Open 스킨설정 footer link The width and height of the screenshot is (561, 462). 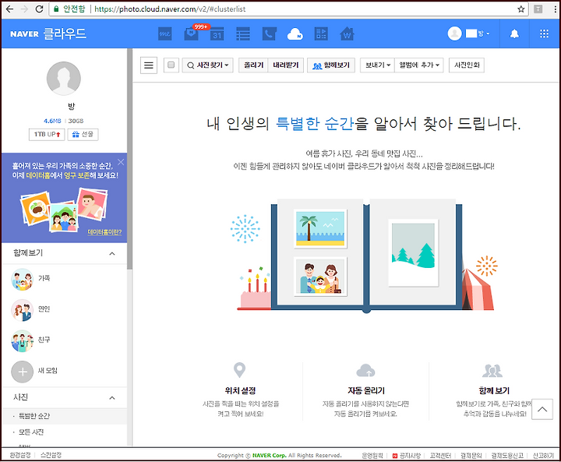pyautogui.click(x=51, y=455)
